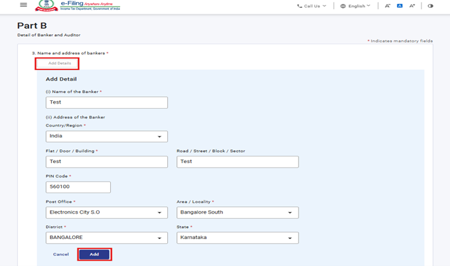This screenshot has height=266, width=450.
Task: Expand the District dropdown
Action: coord(106,238)
